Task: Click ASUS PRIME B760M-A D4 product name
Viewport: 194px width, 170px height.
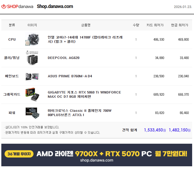Action: click(x=70, y=76)
